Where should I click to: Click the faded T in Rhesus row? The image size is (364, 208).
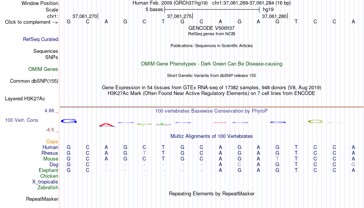[x=144, y=153]
